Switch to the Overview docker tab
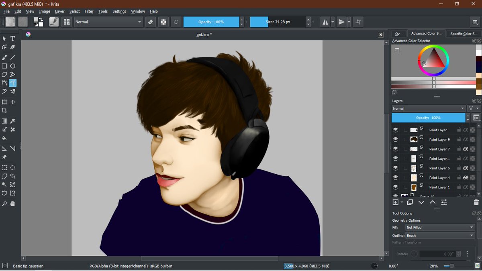Viewport: 482px width, 271px height. point(398,33)
